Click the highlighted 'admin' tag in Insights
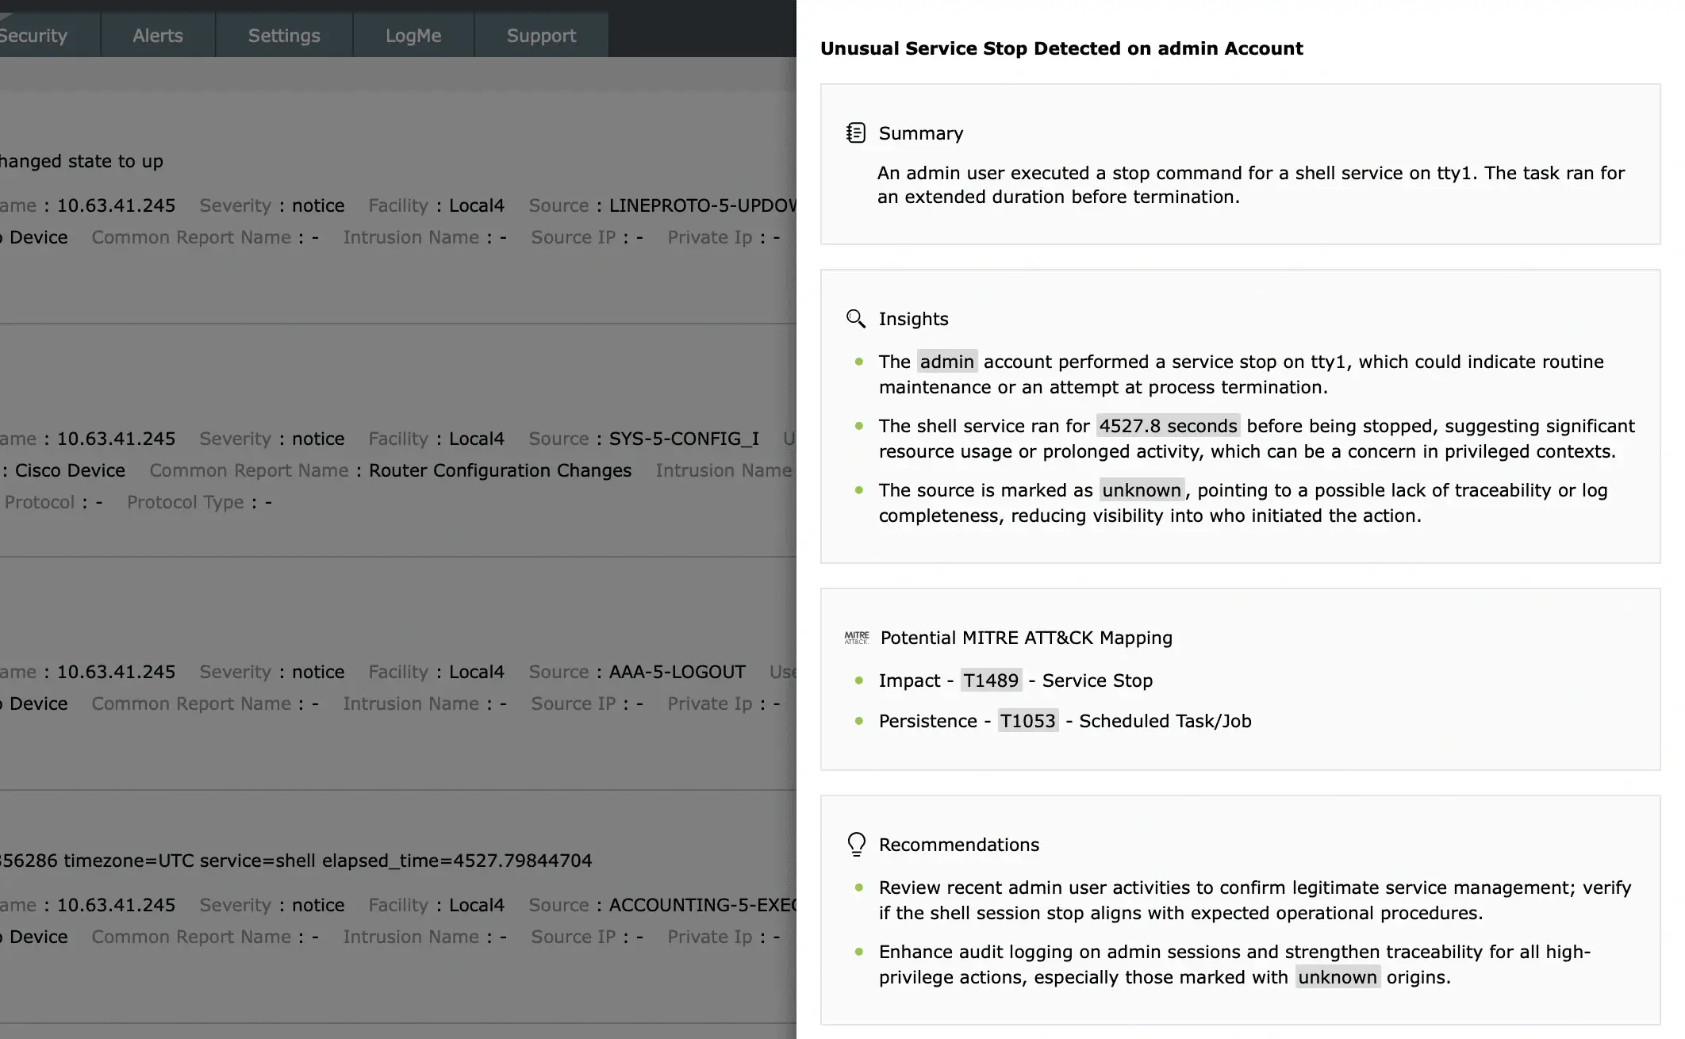 tap(947, 362)
